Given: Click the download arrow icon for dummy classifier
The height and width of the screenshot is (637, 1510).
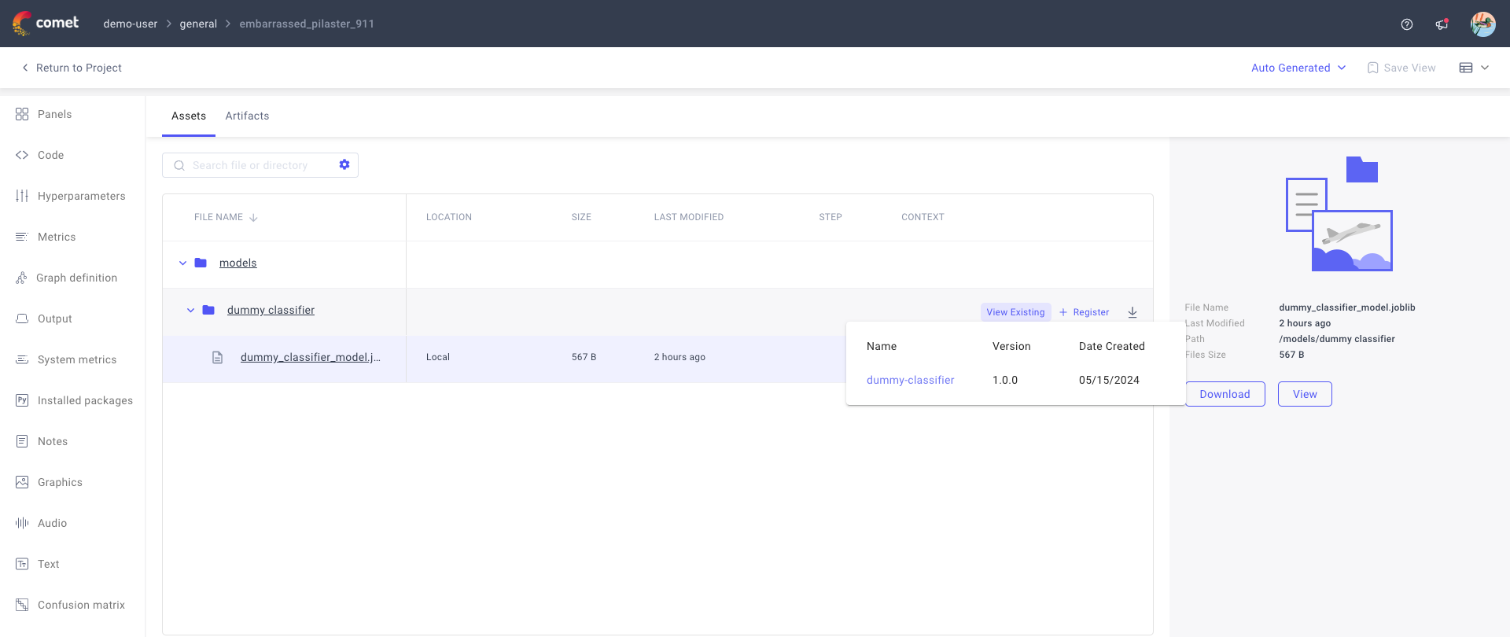Looking at the screenshot, I should coord(1132,312).
